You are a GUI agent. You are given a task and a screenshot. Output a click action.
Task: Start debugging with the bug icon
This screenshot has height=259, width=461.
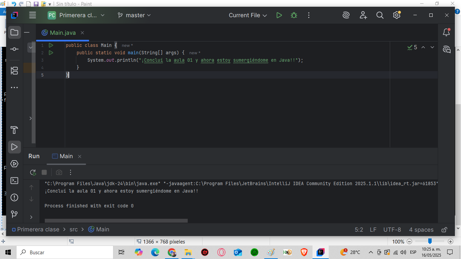click(294, 15)
